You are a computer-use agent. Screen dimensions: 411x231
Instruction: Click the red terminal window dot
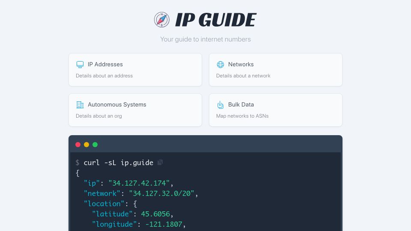coord(78,145)
